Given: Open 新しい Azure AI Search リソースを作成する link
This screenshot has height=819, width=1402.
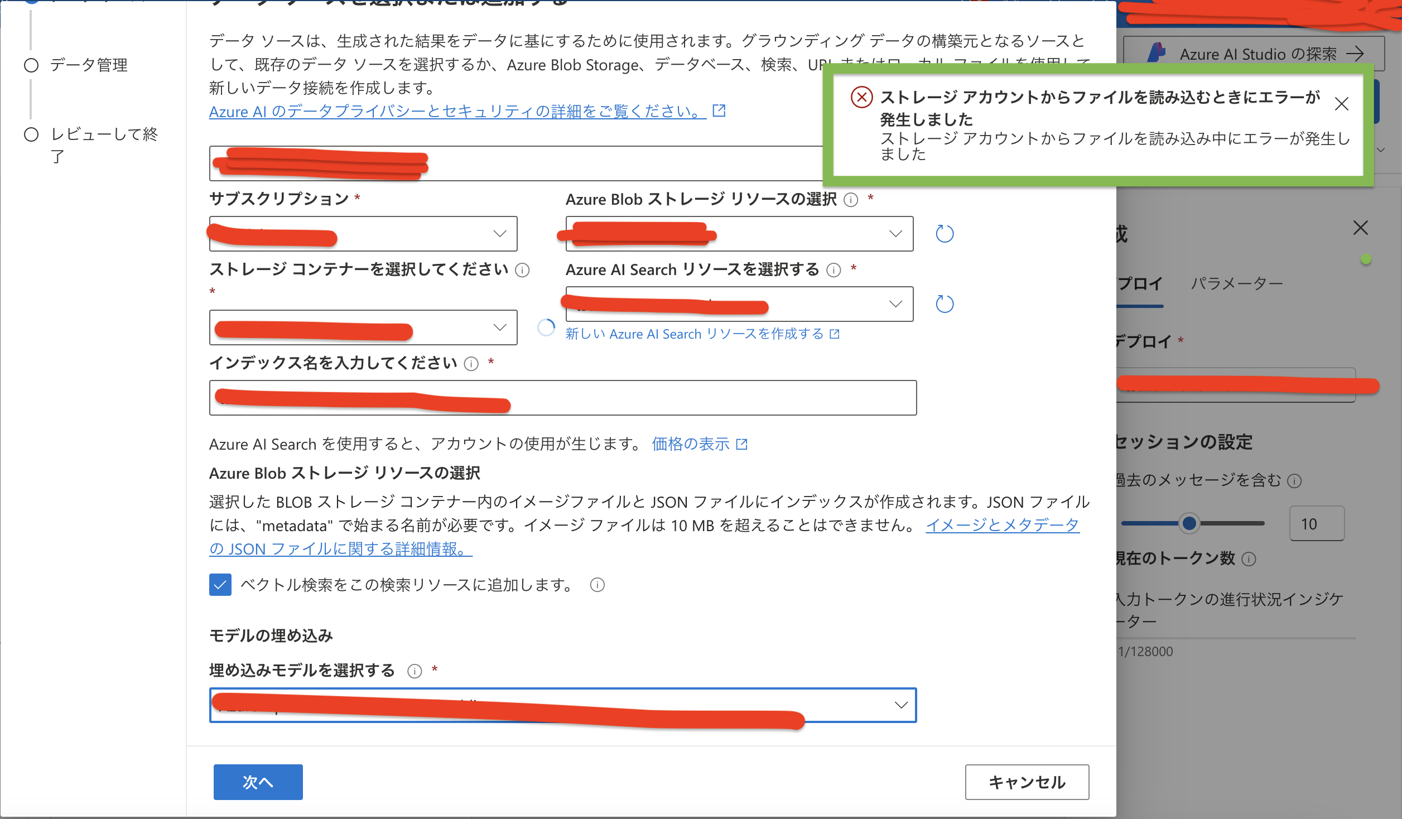Looking at the screenshot, I should tap(695, 334).
